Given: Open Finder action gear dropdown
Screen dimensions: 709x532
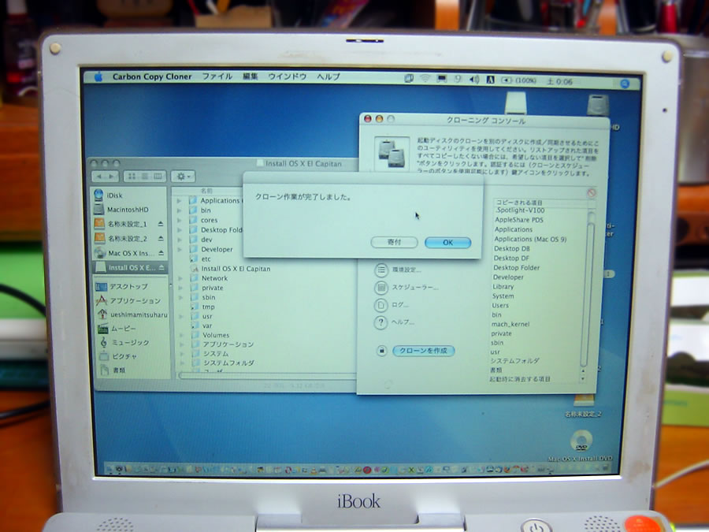Looking at the screenshot, I should (x=183, y=176).
